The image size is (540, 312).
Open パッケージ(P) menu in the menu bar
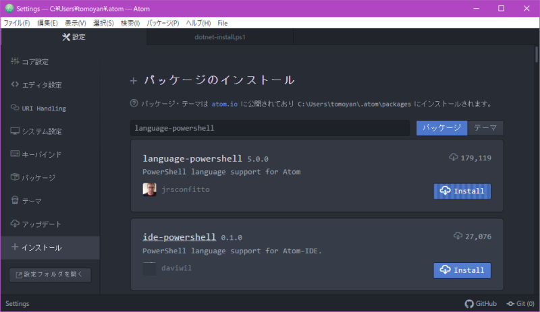tap(163, 23)
